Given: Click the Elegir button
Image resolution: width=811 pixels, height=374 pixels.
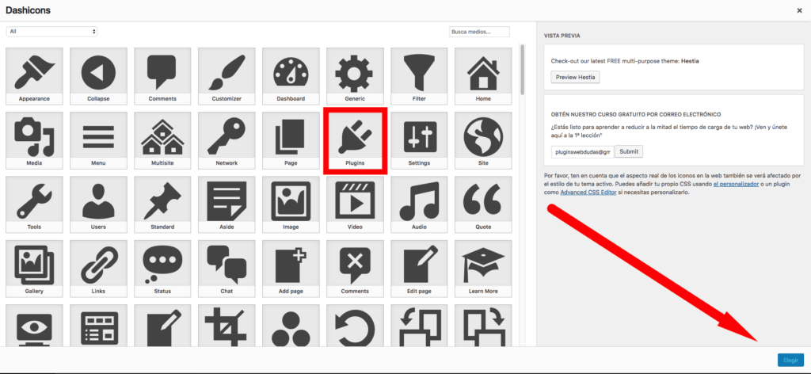Looking at the screenshot, I should pos(790,360).
